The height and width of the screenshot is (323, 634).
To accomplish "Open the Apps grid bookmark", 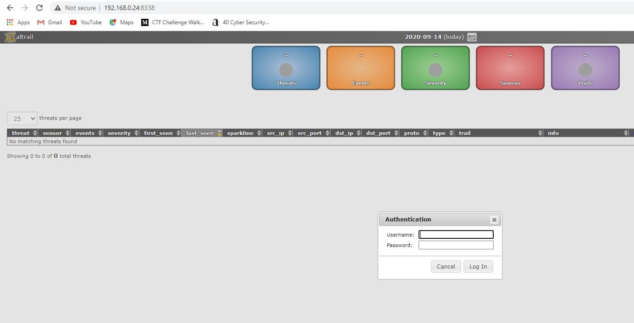I will pyautogui.click(x=18, y=22).
